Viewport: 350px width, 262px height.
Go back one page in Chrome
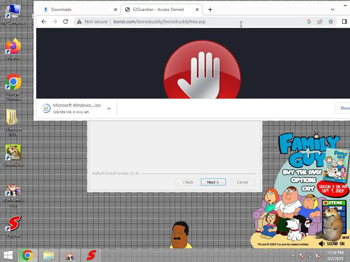coord(44,21)
